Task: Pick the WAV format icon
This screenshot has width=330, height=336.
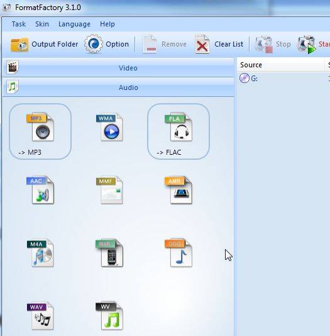Action: (40, 316)
